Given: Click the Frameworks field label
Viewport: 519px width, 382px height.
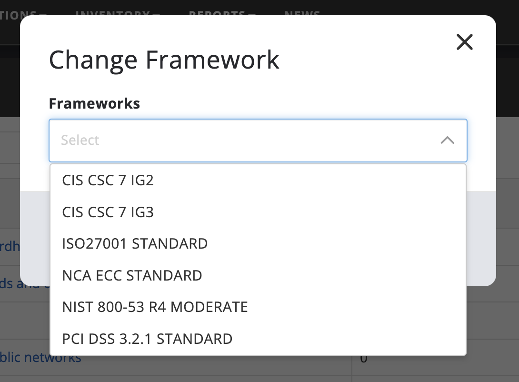Looking at the screenshot, I should (94, 103).
